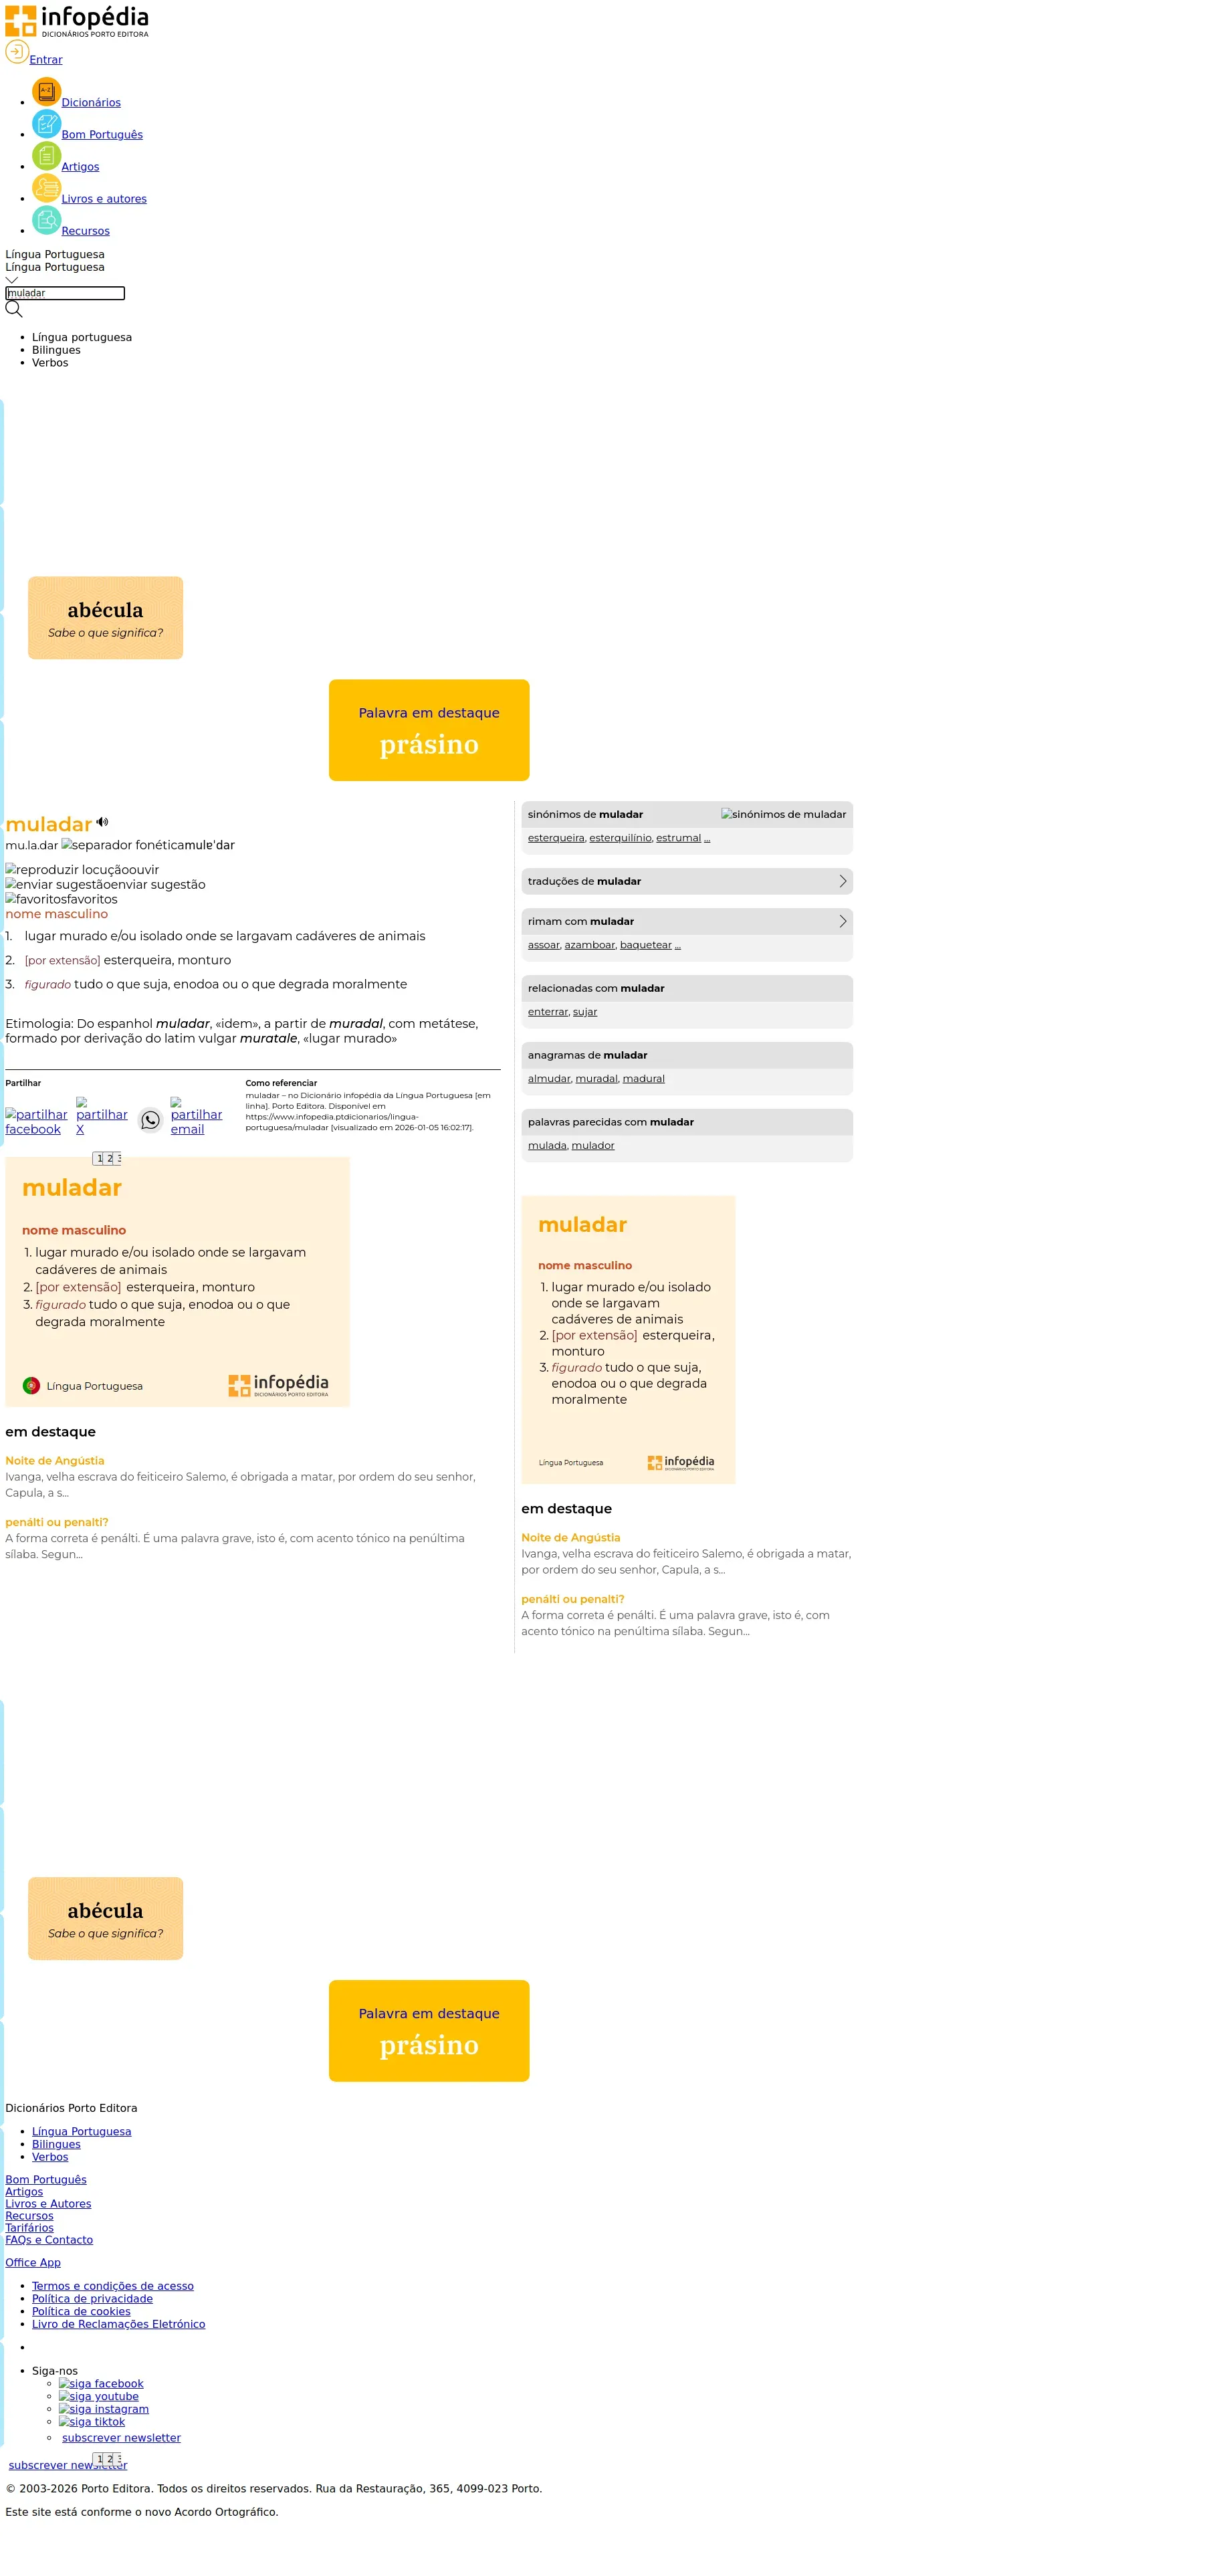
Task: Show more rhymes via ellipsis after baquetear
Action: (678, 945)
